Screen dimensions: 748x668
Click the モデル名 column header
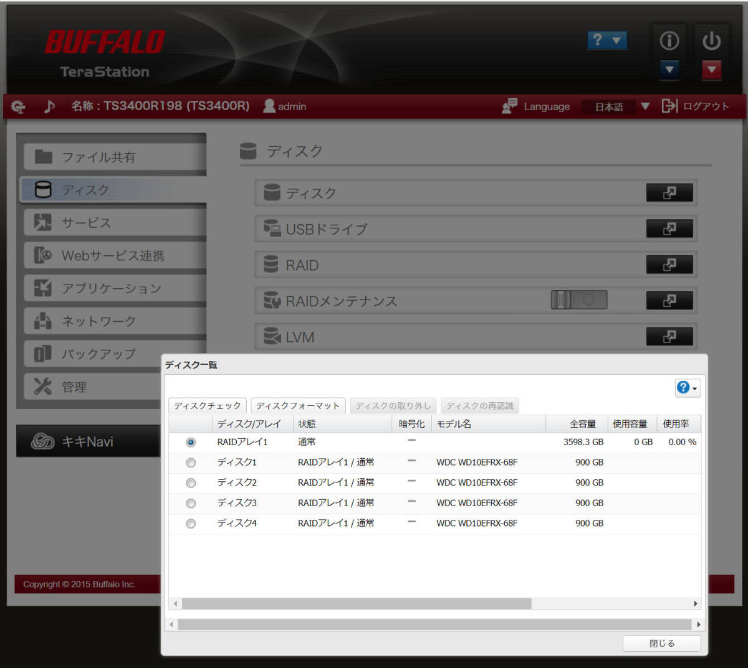tap(488, 424)
